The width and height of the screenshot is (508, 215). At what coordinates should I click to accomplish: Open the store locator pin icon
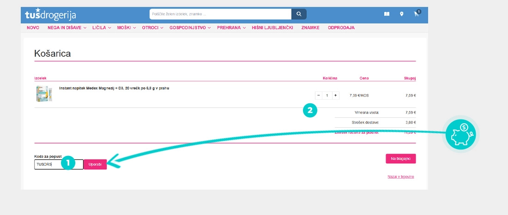[x=401, y=14]
